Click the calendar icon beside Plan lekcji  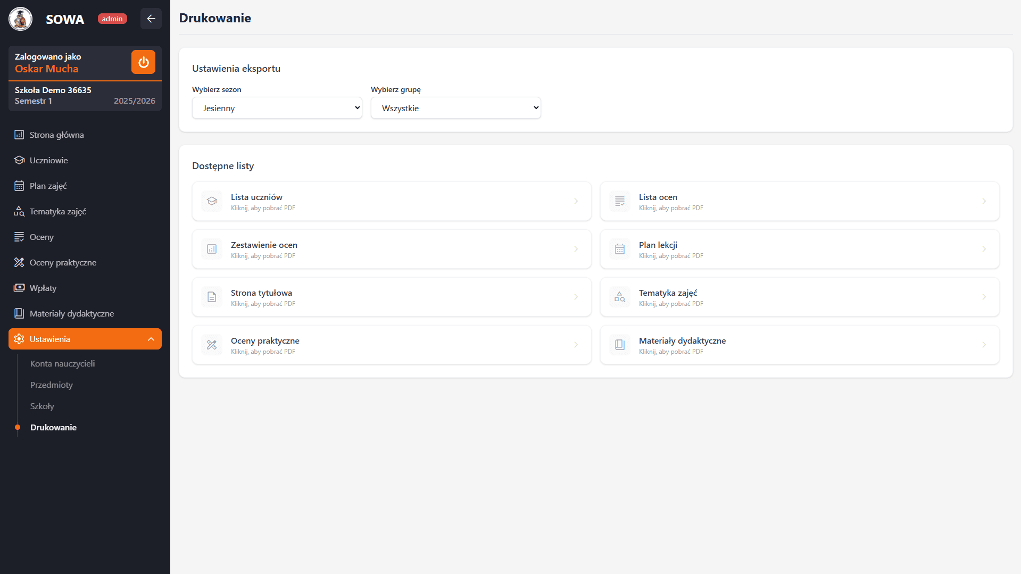tap(620, 249)
